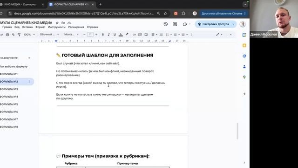This screenshot has width=298, height=168.
Task: Open the Инструменты menu
Action: 57,27
